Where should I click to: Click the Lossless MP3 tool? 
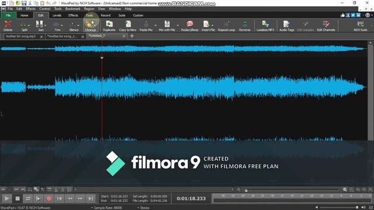point(265,26)
